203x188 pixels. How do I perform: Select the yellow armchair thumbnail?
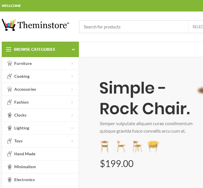coord(153,146)
